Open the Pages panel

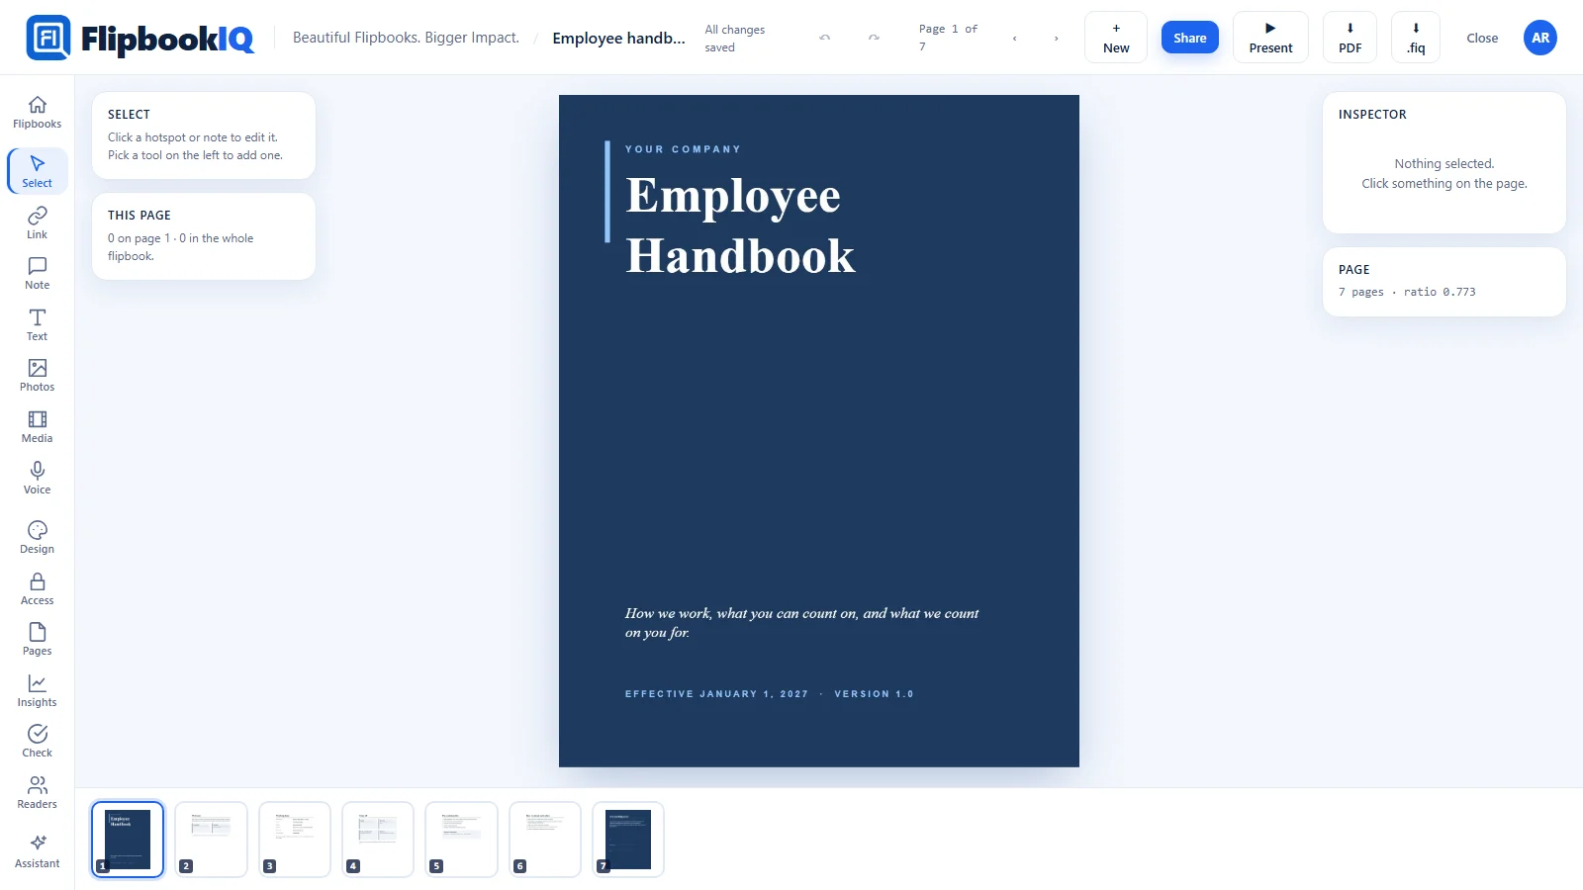coord(38,640)
